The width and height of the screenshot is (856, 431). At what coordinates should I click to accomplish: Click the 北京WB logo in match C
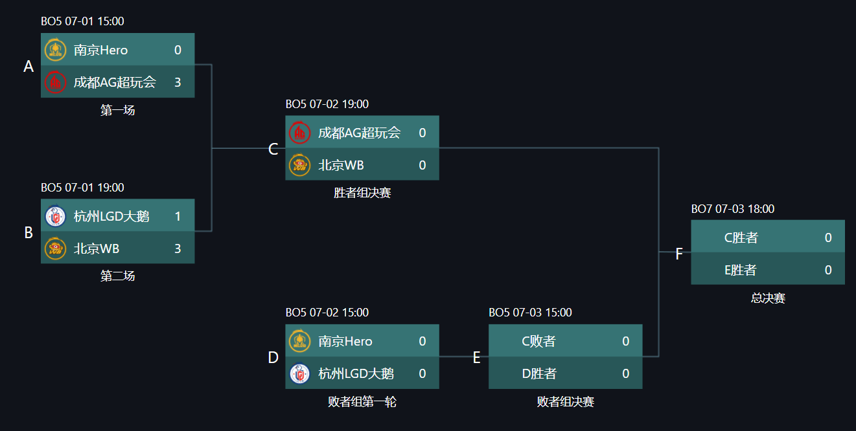[299, 165]
